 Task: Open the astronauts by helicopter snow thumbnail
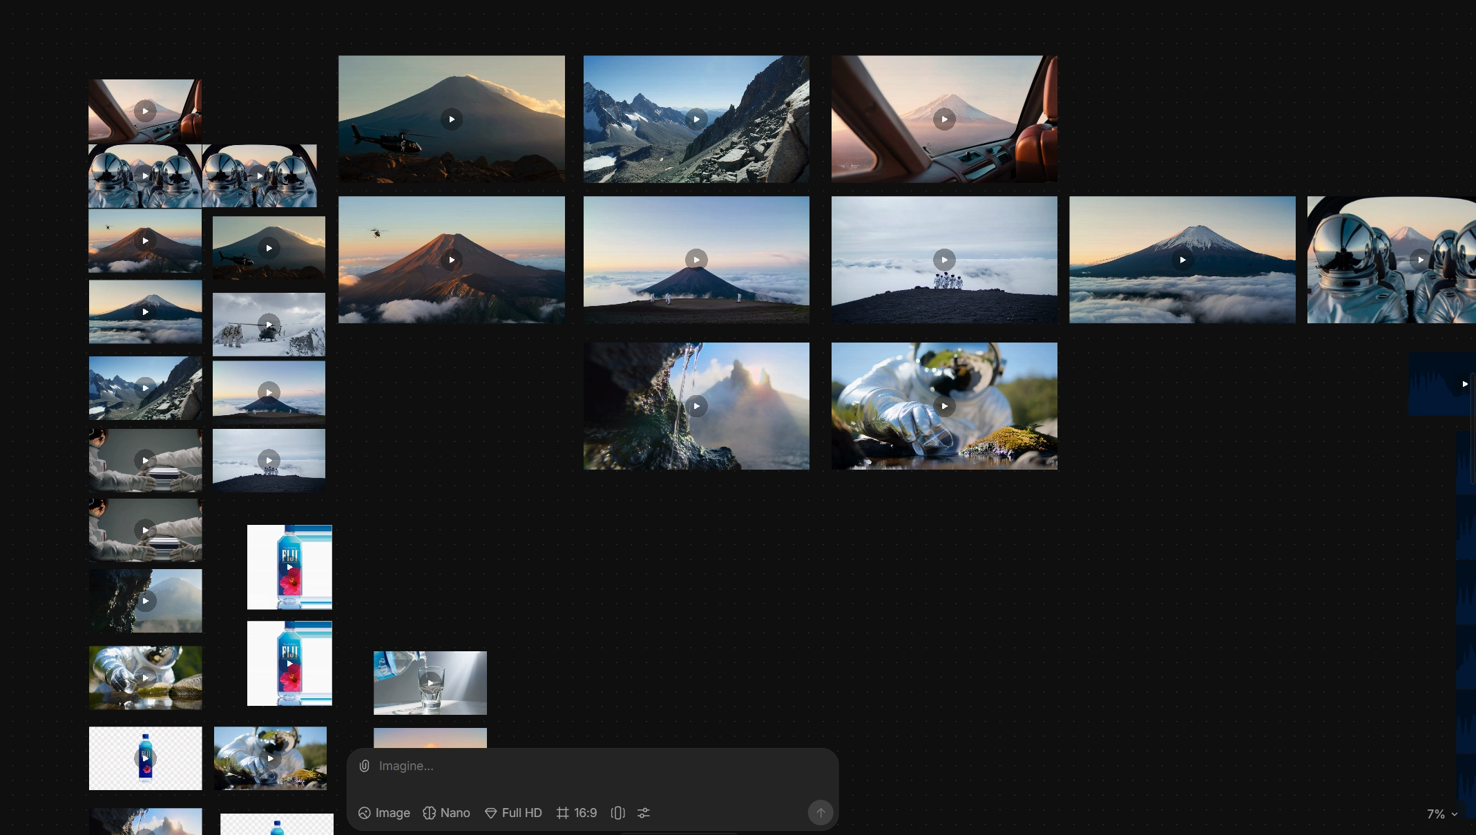tap(269, 325)
